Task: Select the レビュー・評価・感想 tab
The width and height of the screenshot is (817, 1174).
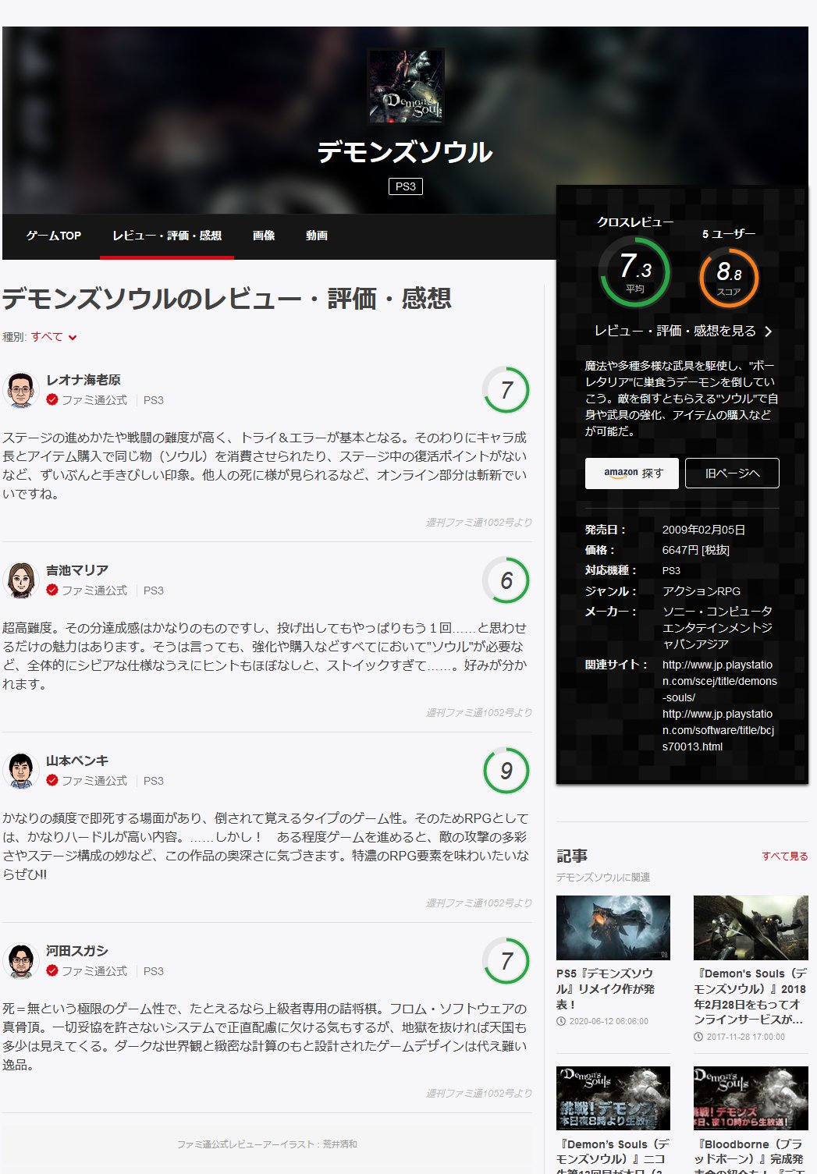Action: point(167,236)
